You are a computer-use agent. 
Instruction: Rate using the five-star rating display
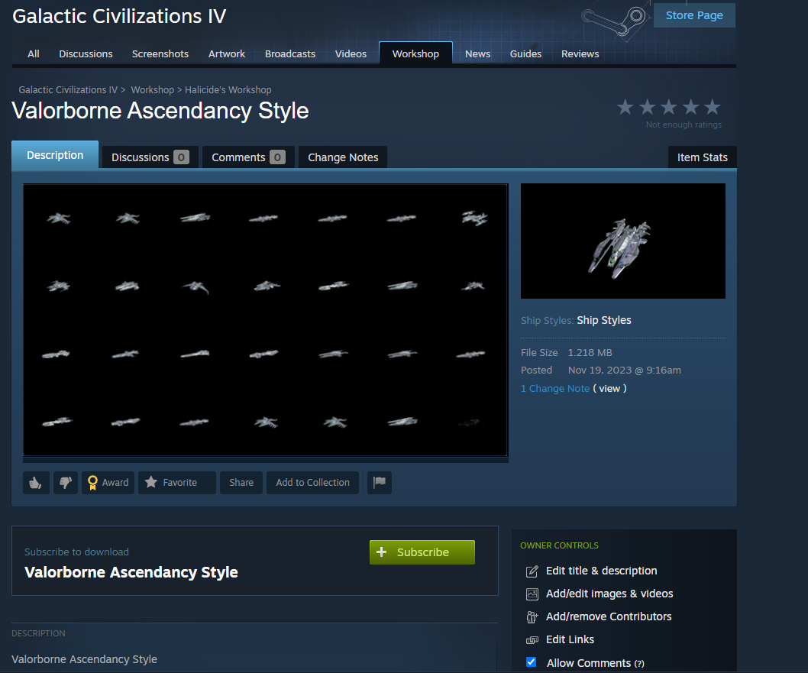(669, 107)
